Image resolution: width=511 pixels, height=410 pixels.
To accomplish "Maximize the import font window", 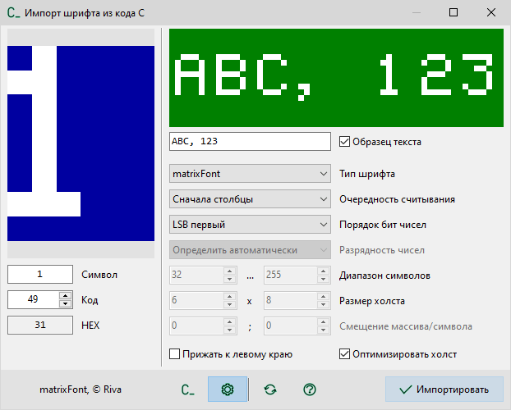I will tap(453, 13).
